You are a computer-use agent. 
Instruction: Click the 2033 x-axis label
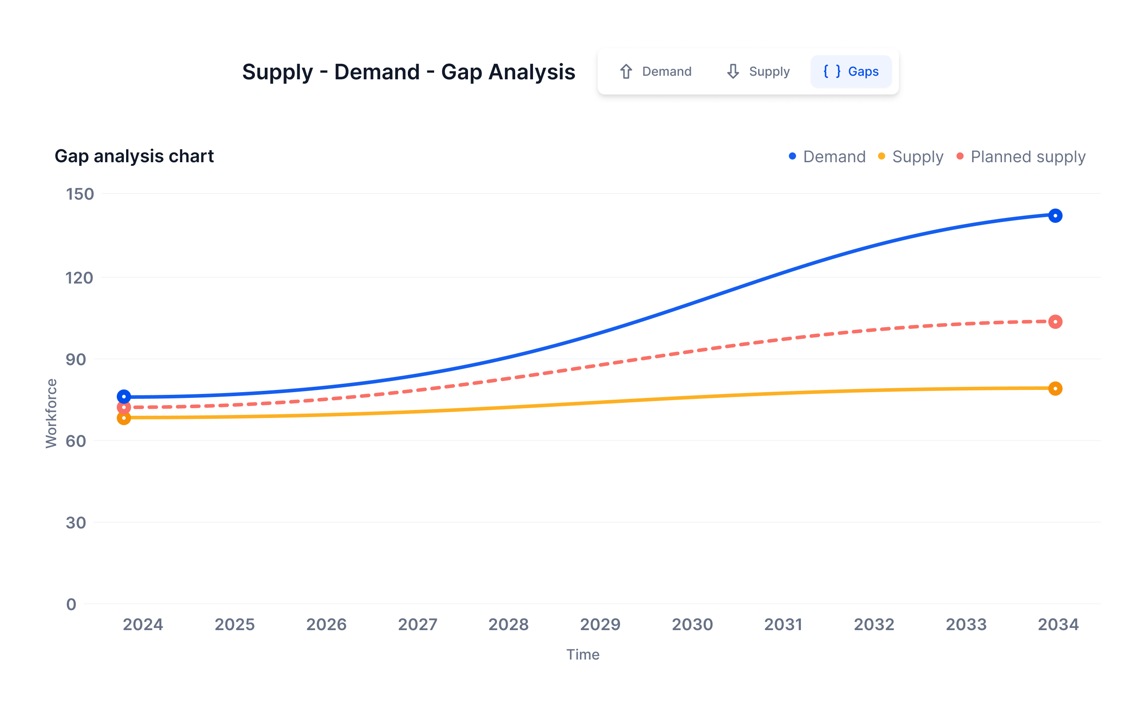(x=966, y=624)
